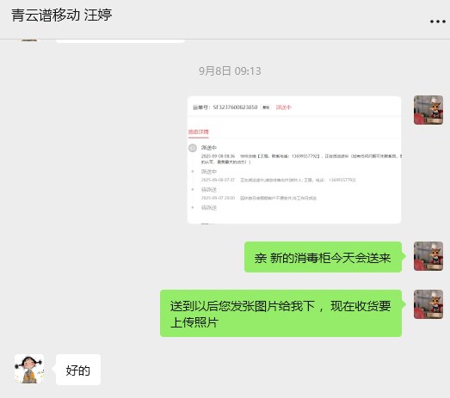
Task: Click the partially hidden avatar under the header
Action: [29, 40]
